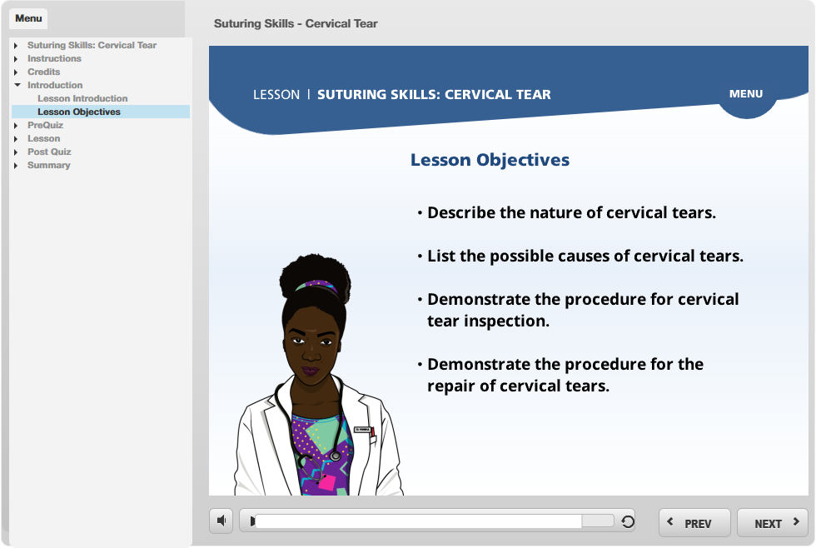
Task: Collapse the Introduction section arrow
Action: coord(17,86)
